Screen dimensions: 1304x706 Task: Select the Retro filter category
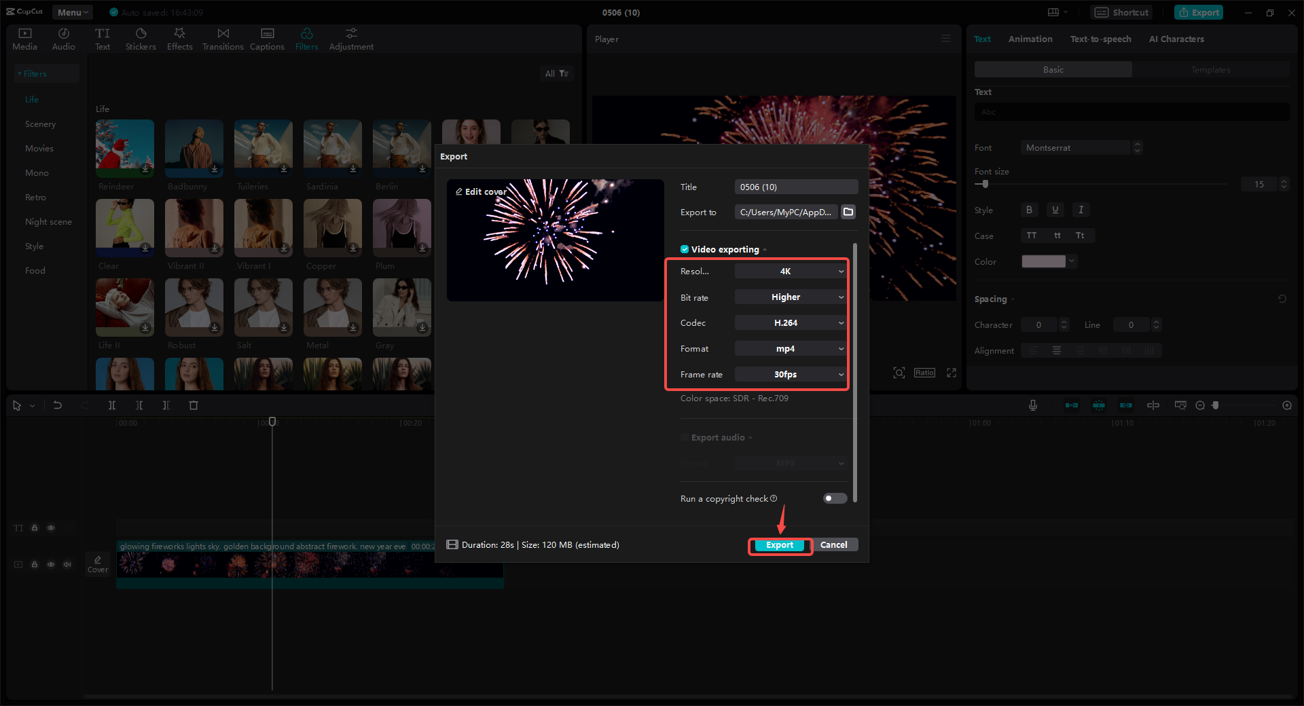(35, 197)
